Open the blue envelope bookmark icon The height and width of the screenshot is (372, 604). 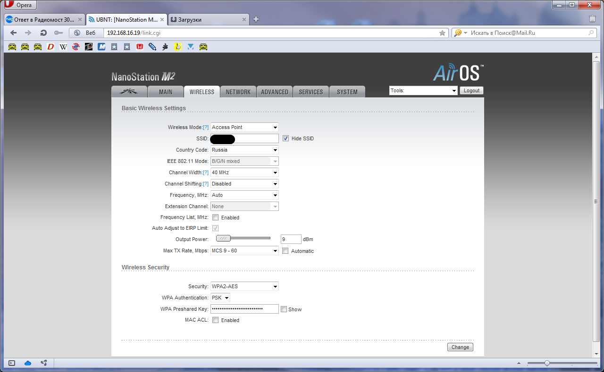(x=191, y=47)
